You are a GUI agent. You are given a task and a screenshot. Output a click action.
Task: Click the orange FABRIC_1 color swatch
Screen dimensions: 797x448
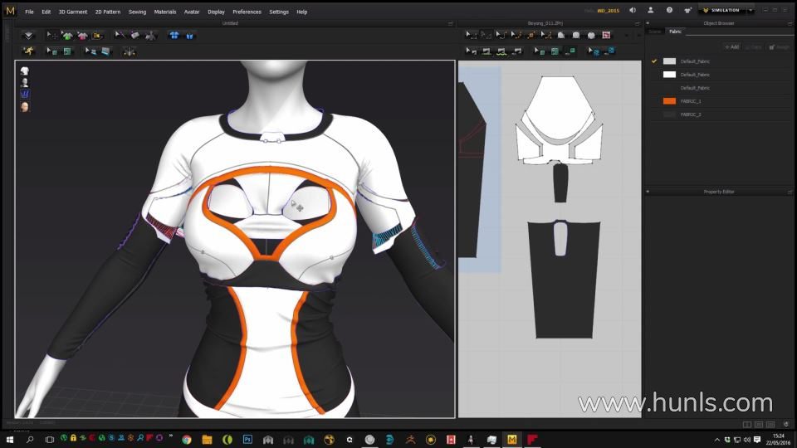click(669, 101)
